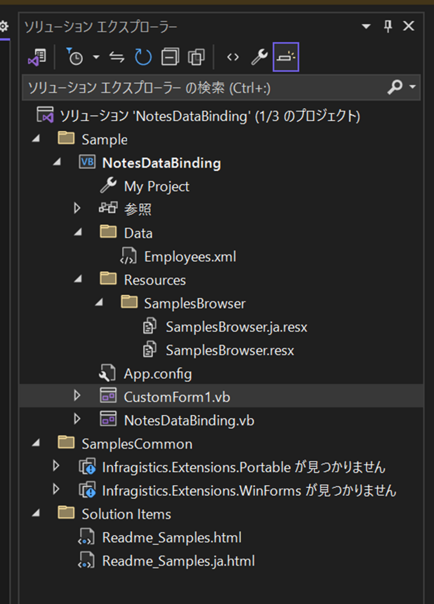The height and width of the screenshot is (604, 434).
Task: Select SamplesBrowser.ja.resx file name
Action: [236, 327]
